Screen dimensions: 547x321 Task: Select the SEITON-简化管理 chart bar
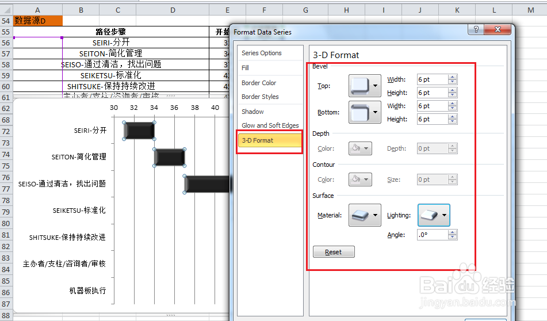[170, 158]
